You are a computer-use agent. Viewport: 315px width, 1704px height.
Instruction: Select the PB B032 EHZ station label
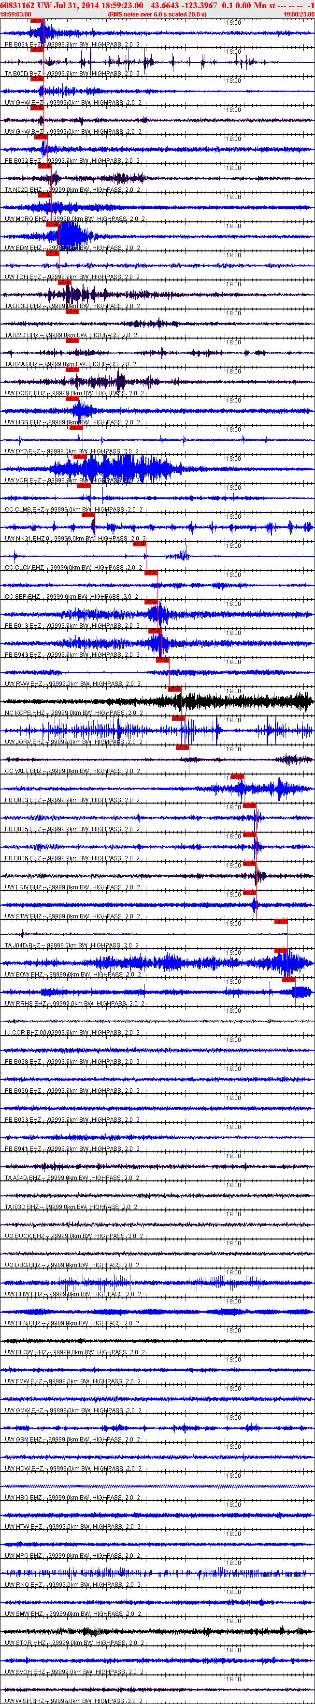(x=72, y=161)
